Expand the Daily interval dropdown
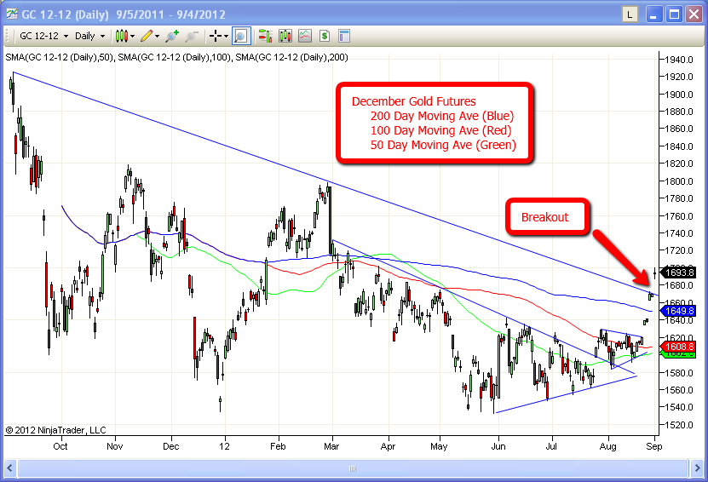Viewport: 708px width, 482px height. tap(89, 36)
